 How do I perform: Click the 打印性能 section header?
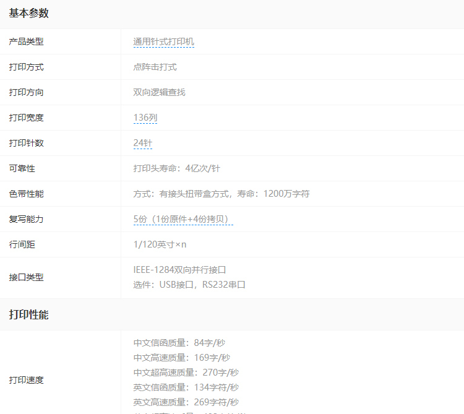[28, 314]
